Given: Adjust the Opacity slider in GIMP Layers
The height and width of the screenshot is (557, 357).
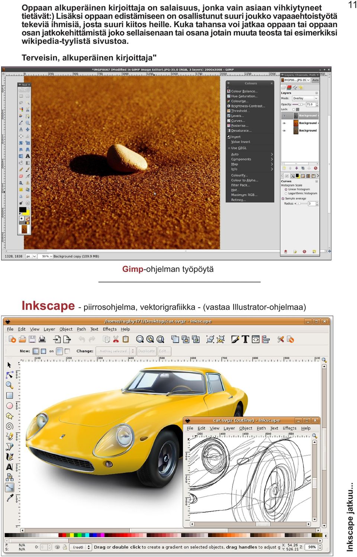Looking at the screenshot, I should coord(298,105).
